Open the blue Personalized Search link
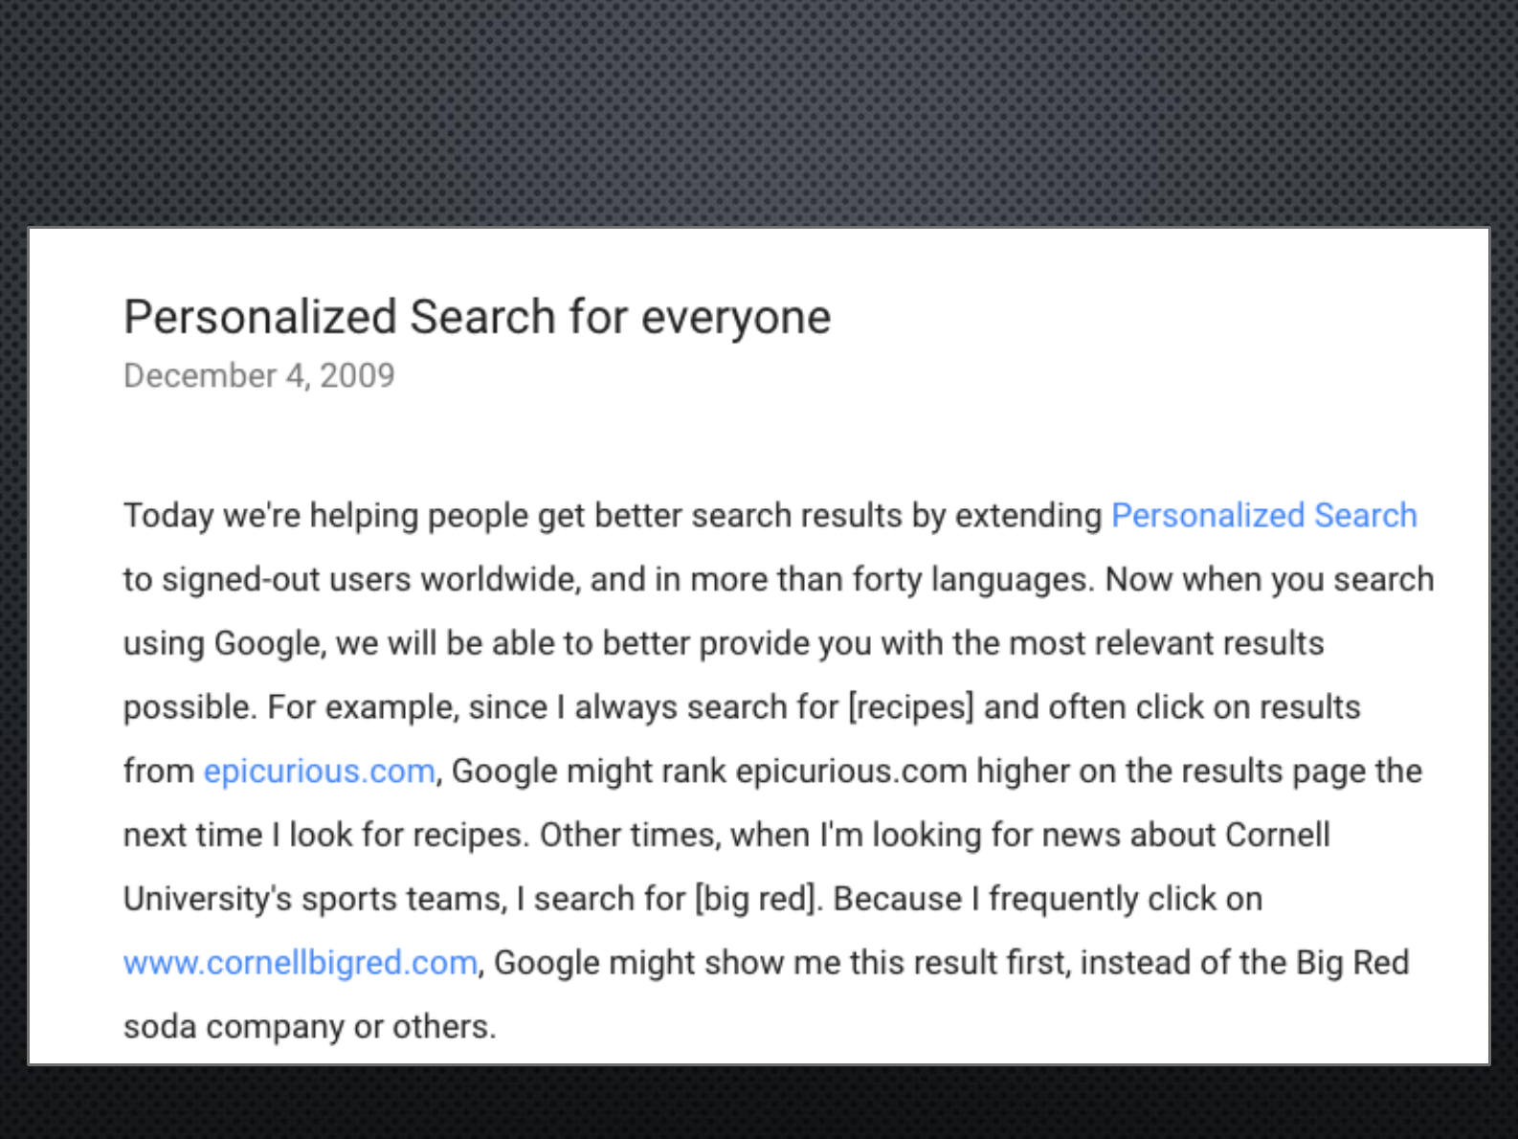The height and width of the screenshot is (1139, 1518). pos(1263,516)
